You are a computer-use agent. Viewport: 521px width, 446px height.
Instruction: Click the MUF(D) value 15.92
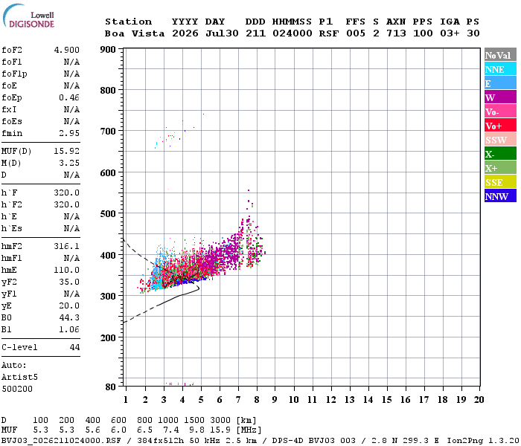(x=67, y=151)
